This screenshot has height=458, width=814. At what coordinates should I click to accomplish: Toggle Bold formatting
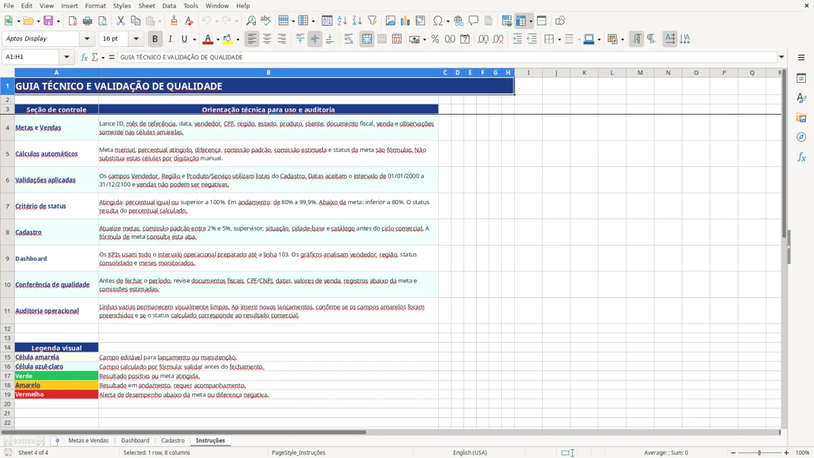click(155, 39)
